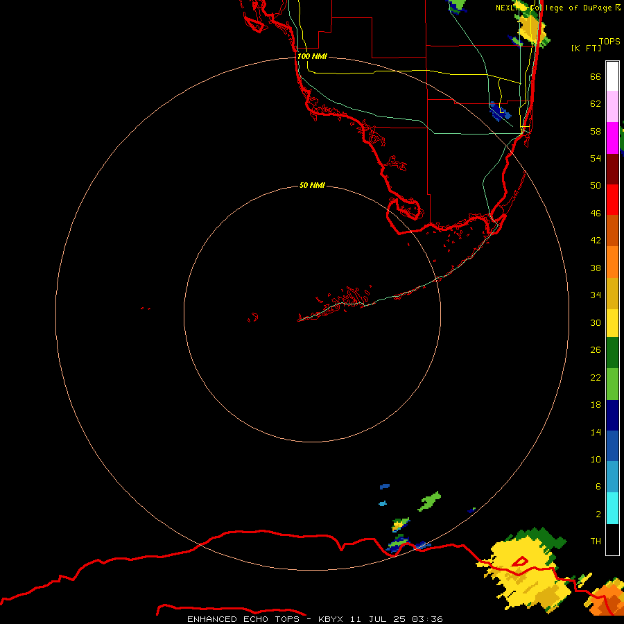Click the TH legend label

click(596, 541)
